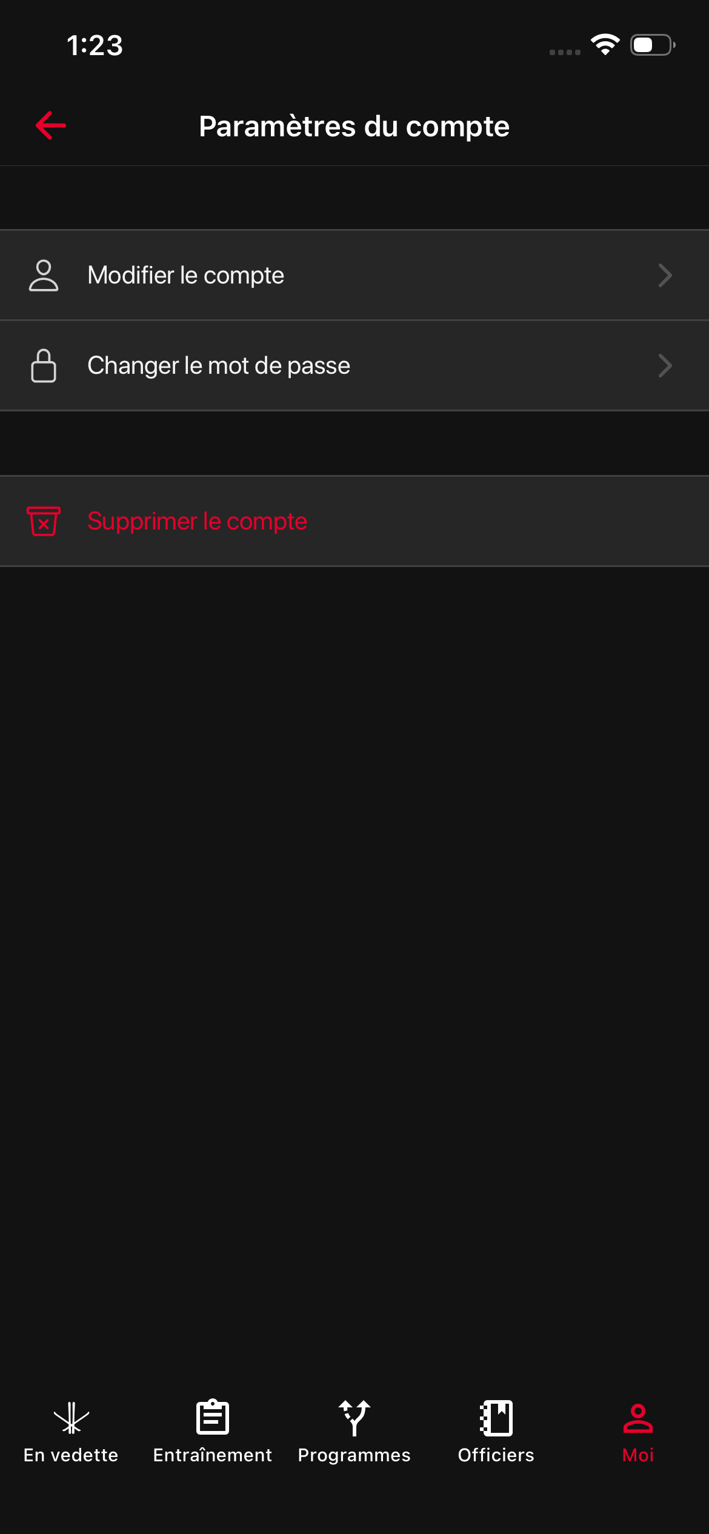Screen dimensions: 709x1534
Task: Open the Entraînement clipboard icon
Action: pyautogui.click(x=213, y=1417)
